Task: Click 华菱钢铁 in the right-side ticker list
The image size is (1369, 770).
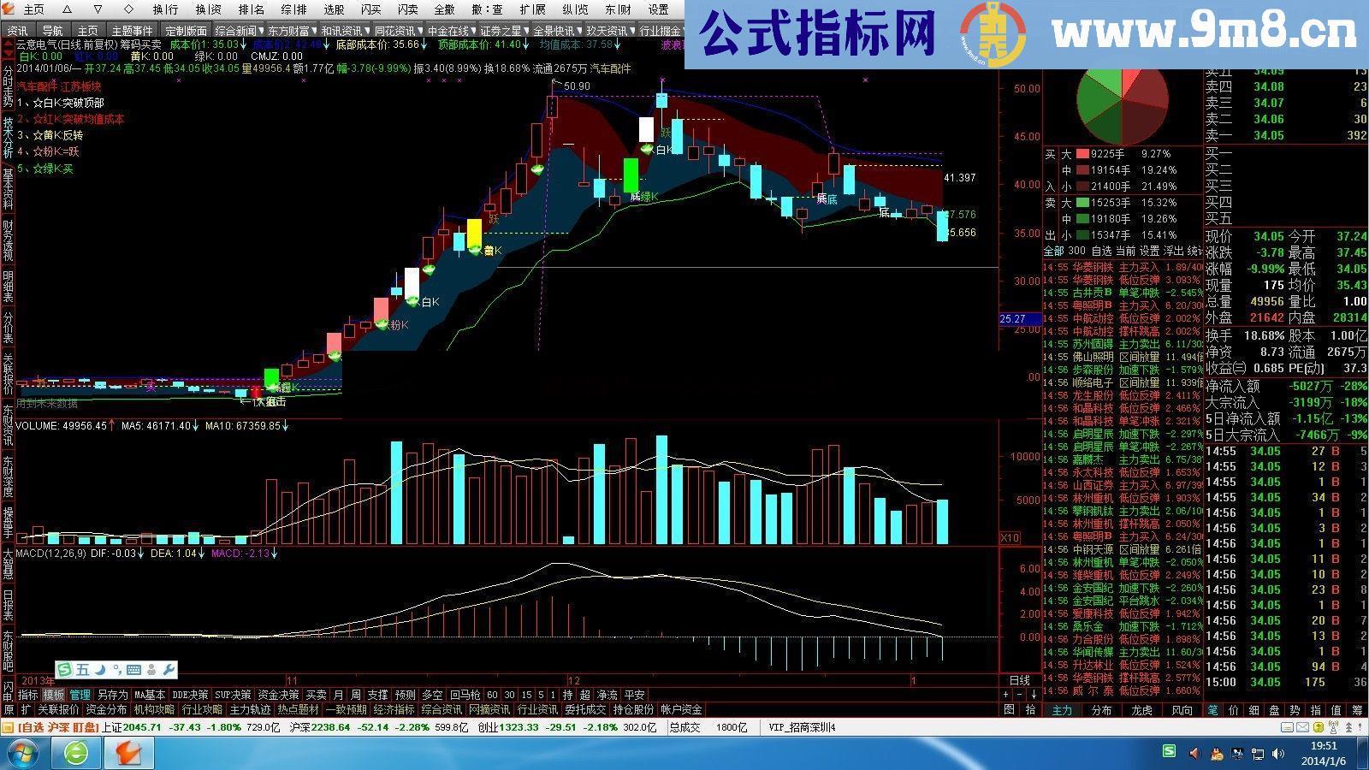Action: [1095, 266]
